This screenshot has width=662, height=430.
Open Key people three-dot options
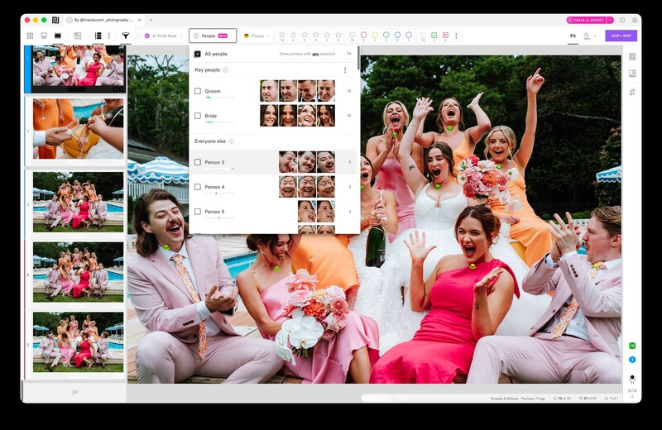point(345,70)
